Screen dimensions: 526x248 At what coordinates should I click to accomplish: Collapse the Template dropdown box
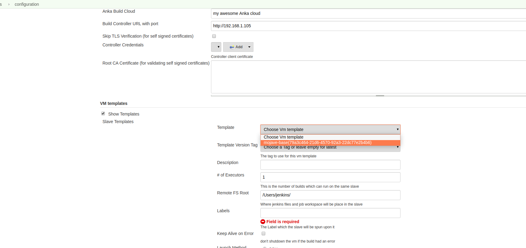(330, 129)
